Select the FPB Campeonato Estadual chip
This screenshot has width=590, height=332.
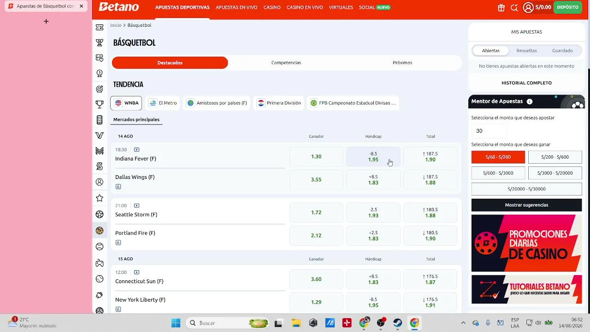point(353,103)
